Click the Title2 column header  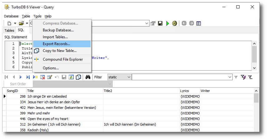tap(141, 91)
